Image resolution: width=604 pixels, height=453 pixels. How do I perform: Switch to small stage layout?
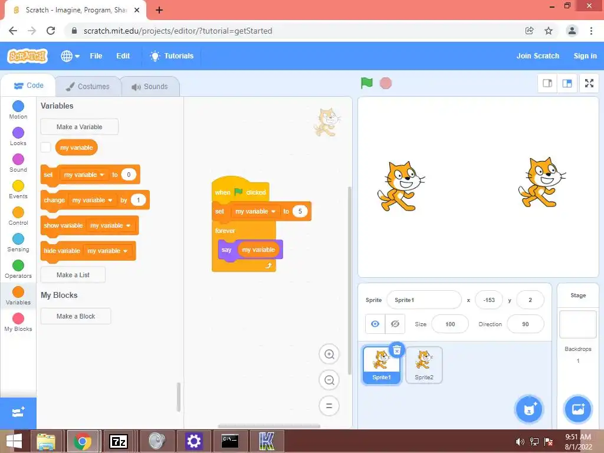click(x=547, y=83)
